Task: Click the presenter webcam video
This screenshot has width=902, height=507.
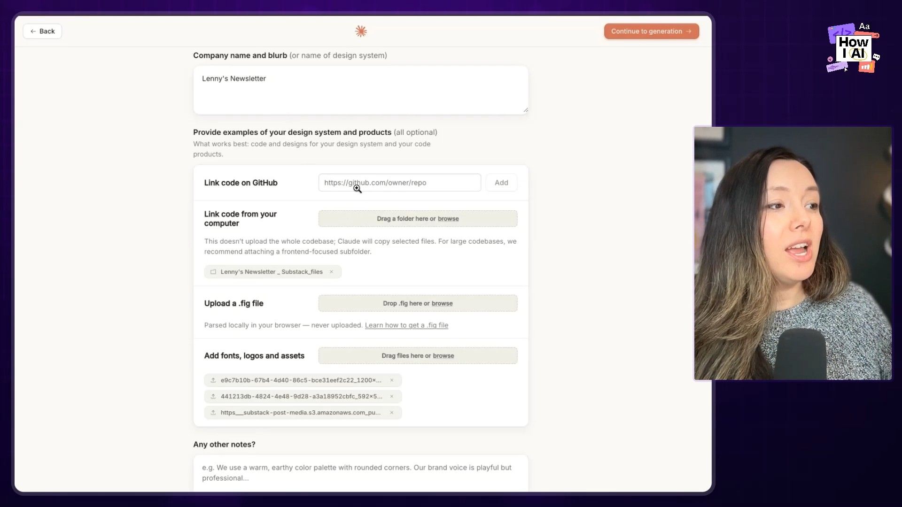Action: 793,253
